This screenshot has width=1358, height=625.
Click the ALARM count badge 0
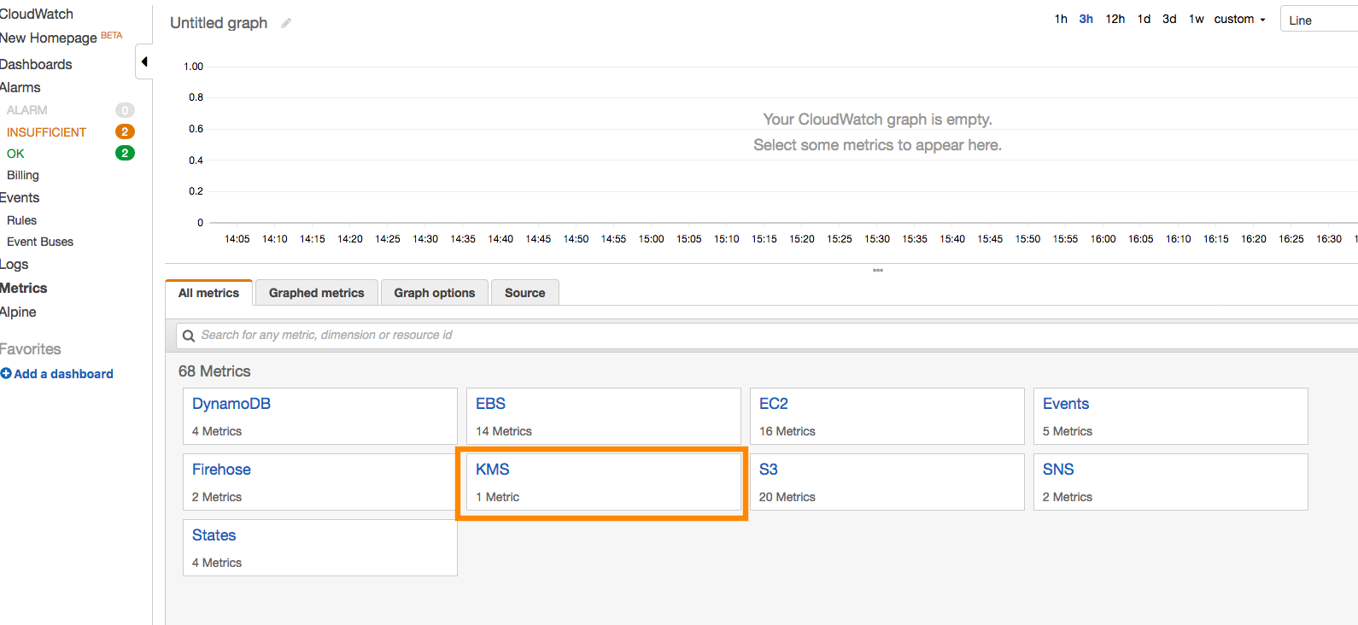125,110
